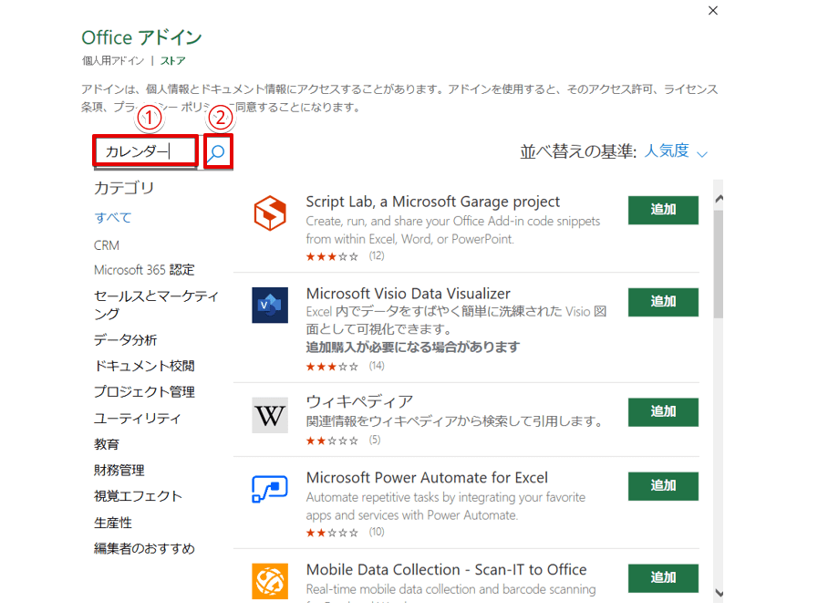Open Power Automate for Excel icon
Image resolution: width=818 pixels, height=612 pixels.
(270, 489)
